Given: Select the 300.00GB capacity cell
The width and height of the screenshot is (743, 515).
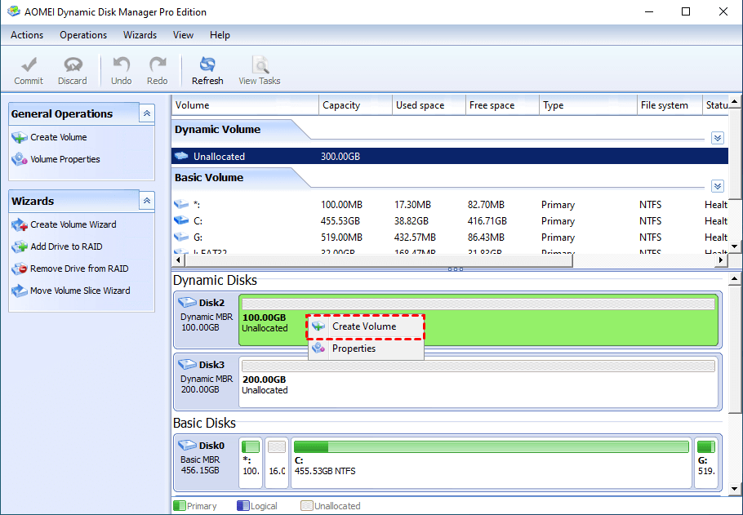Looking at the screenshot, I should pos(340,157).
